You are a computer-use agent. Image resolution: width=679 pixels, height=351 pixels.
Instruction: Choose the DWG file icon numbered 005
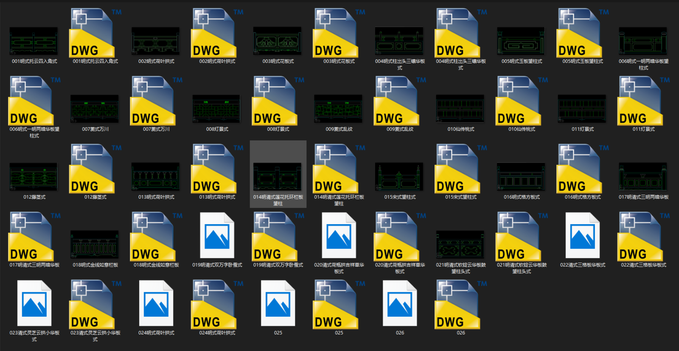580,33
